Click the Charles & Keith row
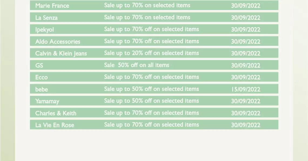The image size is (308, 161). click(x=154, y=113)
